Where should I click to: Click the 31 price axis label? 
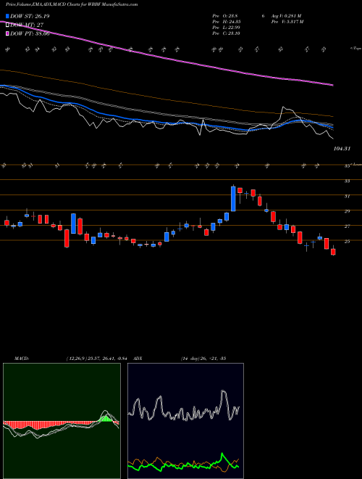pyautogui.click(x=347, y=196)
